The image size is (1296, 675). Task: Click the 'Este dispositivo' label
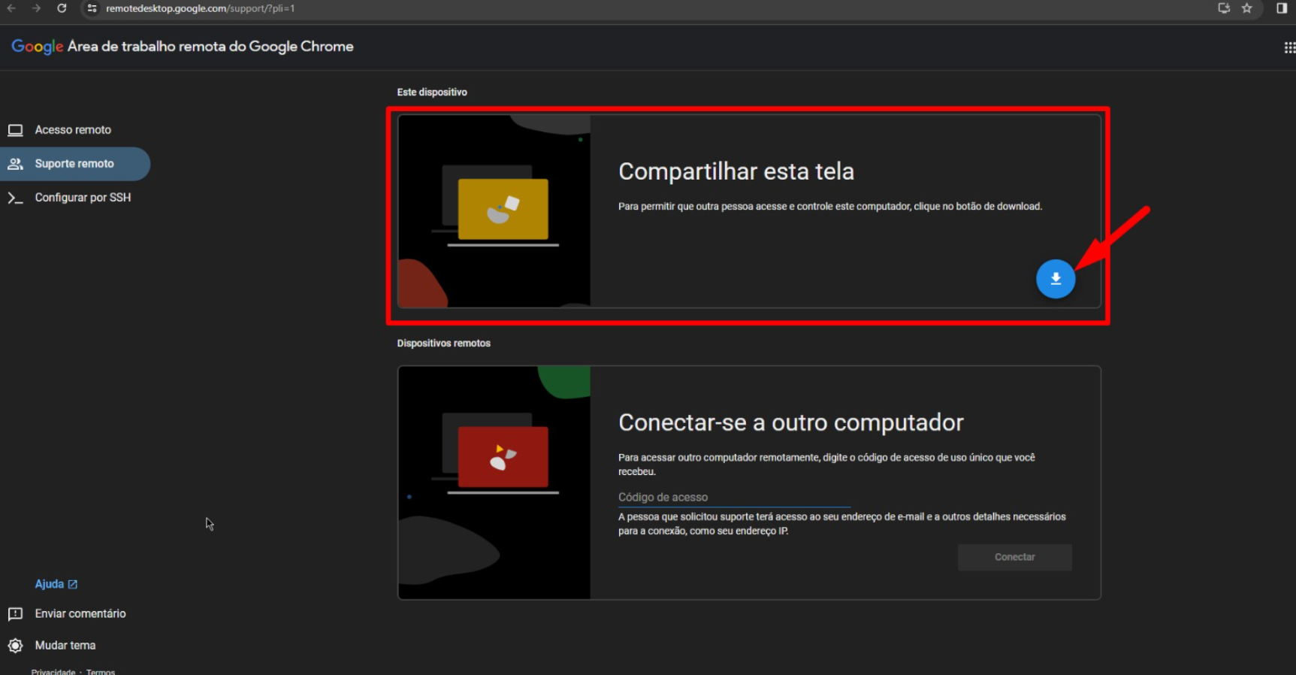click(432, 92)
